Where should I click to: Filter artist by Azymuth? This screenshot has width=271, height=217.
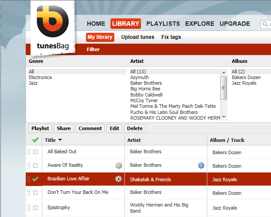(x=140, y=77)
